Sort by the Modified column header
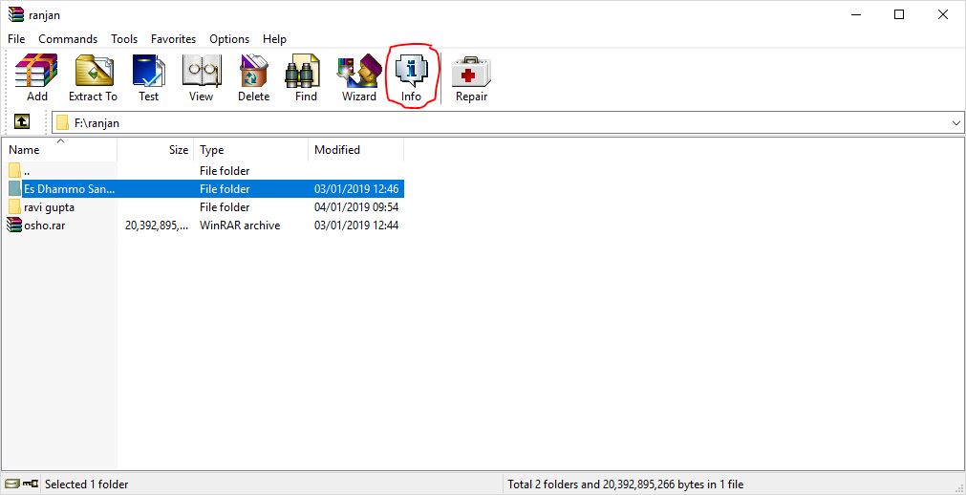 [356, 150]
